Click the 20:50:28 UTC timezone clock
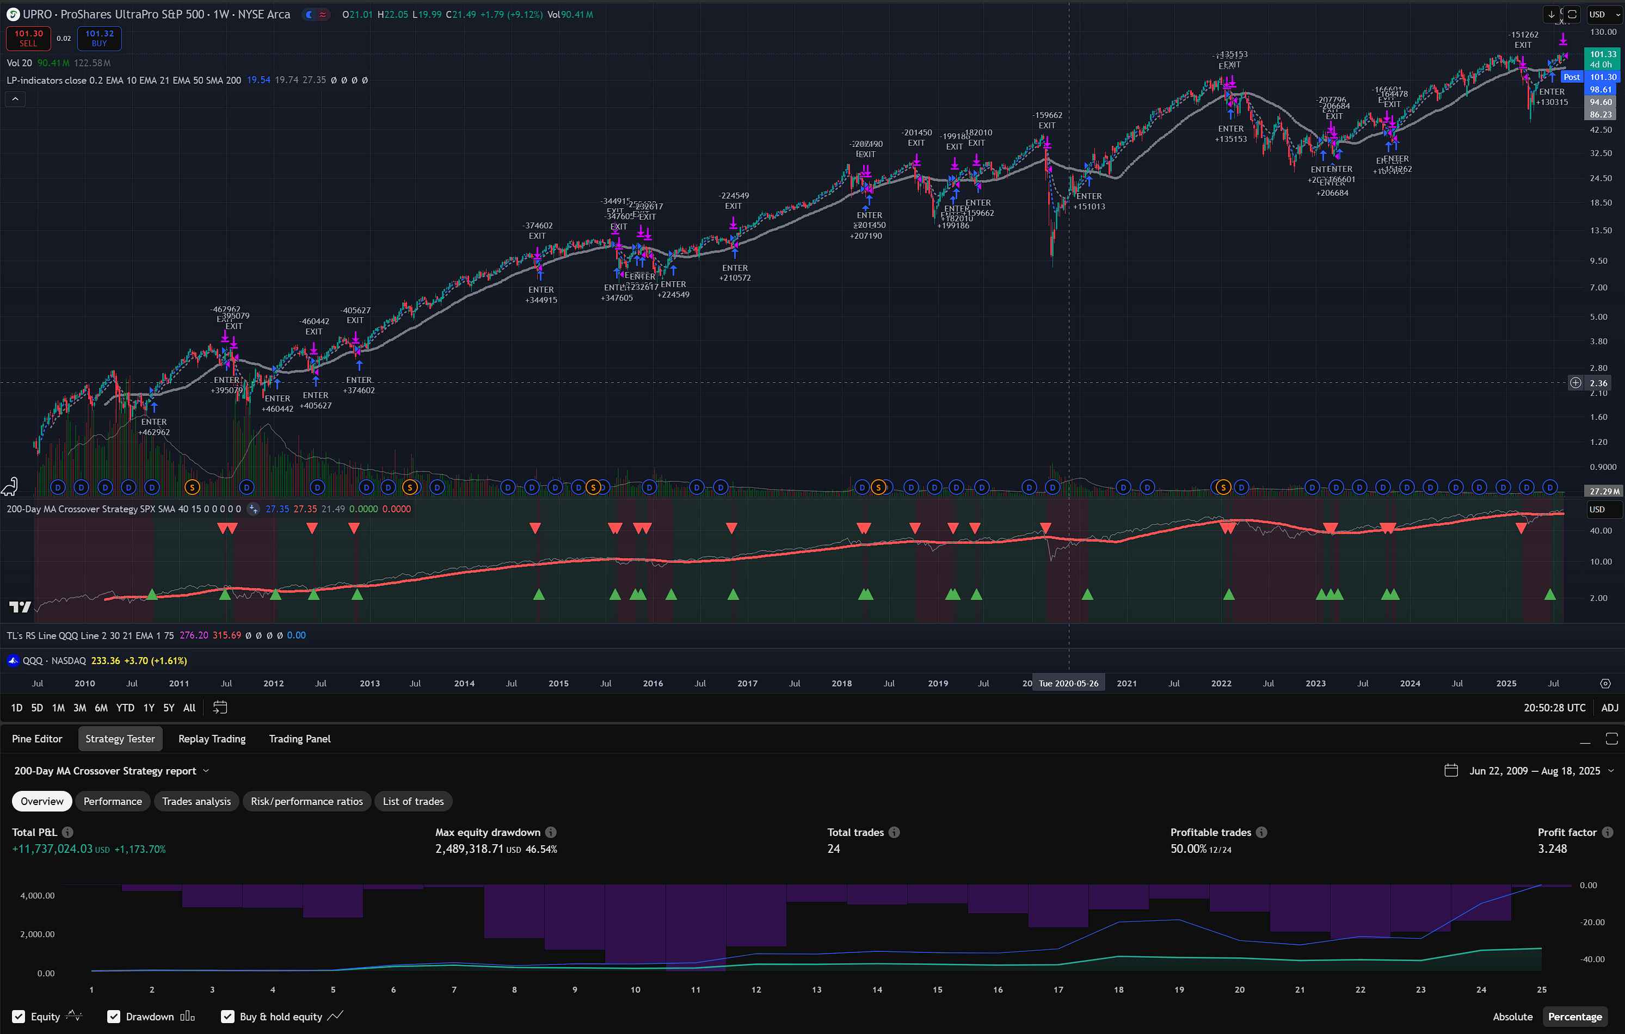The width and height of the screenshot is (1625, 1034). click(x=1554, y=708)
